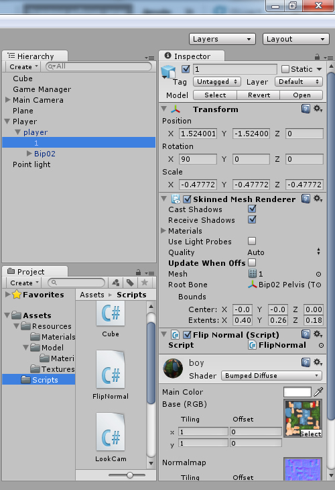
Task: Disable Skinned Mesh Renderer component checkbox
Action: click(187, 199)
